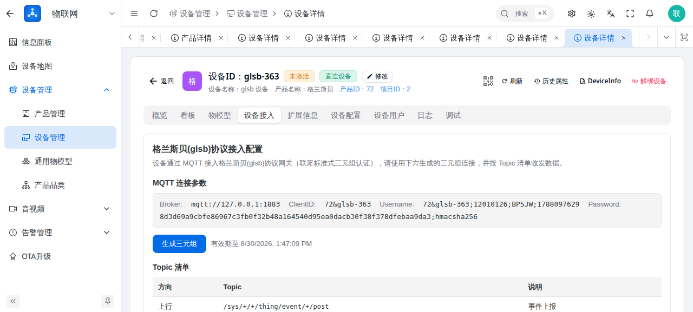Click the back arrow beside the app logo

click(10, 14)
